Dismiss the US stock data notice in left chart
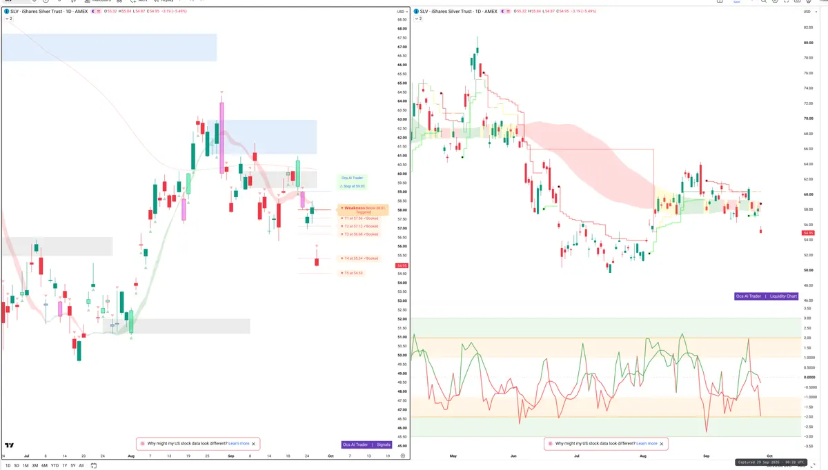 point(255,444)
